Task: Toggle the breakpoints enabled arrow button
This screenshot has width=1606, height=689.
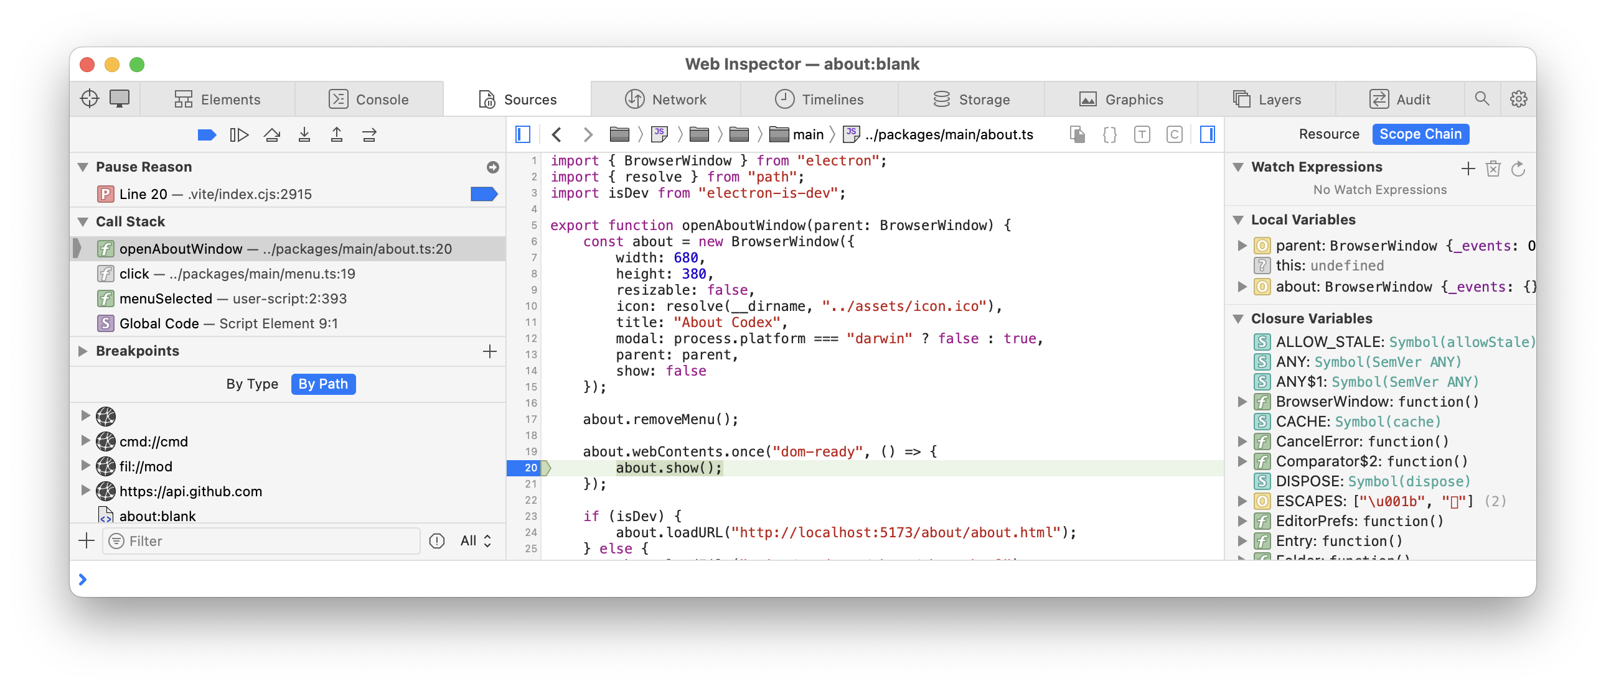Action: click(x=207, y=134)
